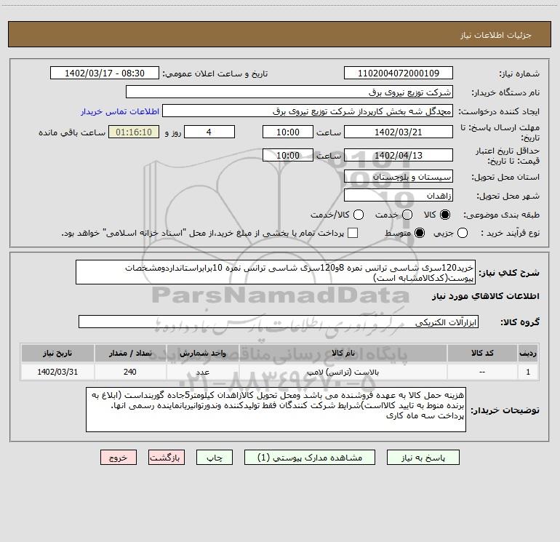This screenshot has width=560, height=542.
Task: Click the بازگشت back button
Action: coord(167,458)
